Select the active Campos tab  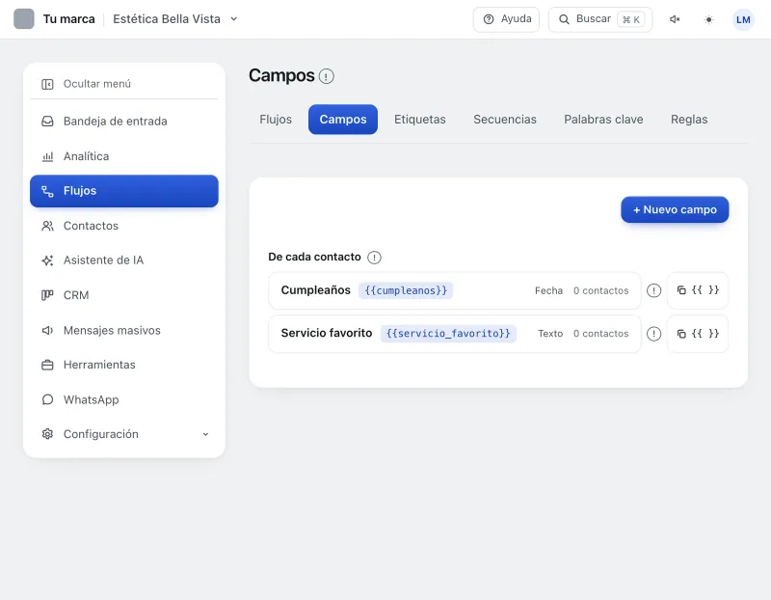pyautogui.click(x=343, y=120)
